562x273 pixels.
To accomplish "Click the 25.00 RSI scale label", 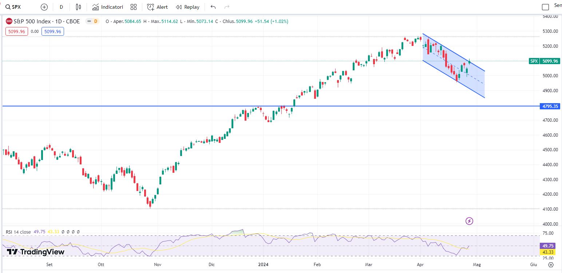I will pyautogui.click(x=548, y=259).
